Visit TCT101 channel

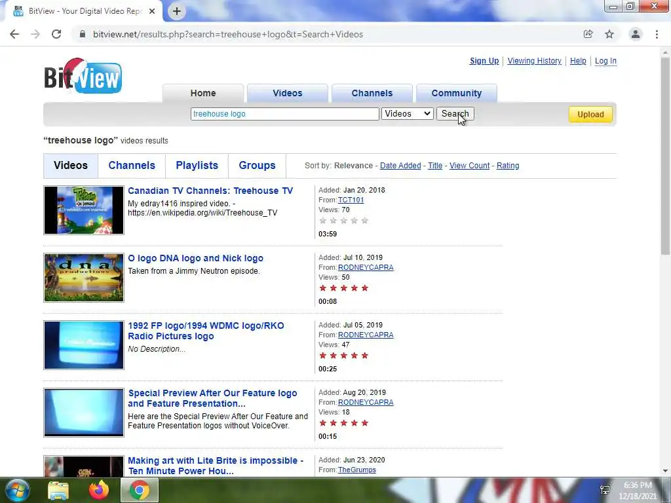pyautogui.click(x=351, y=200)
